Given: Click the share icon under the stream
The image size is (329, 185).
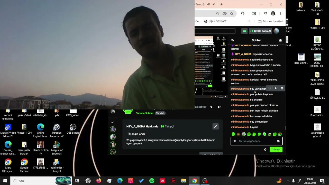Looking at the screenshot, I should click(x=211, y=107).
